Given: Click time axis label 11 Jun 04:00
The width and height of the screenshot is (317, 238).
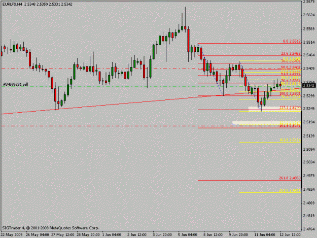Looking at the screenshot, I should coord(265,235).
